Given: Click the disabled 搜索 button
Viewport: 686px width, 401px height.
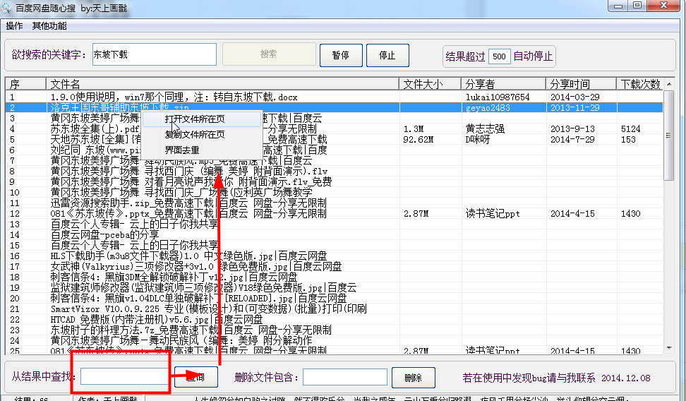Looking at the screenshot, I should [269, 54].
